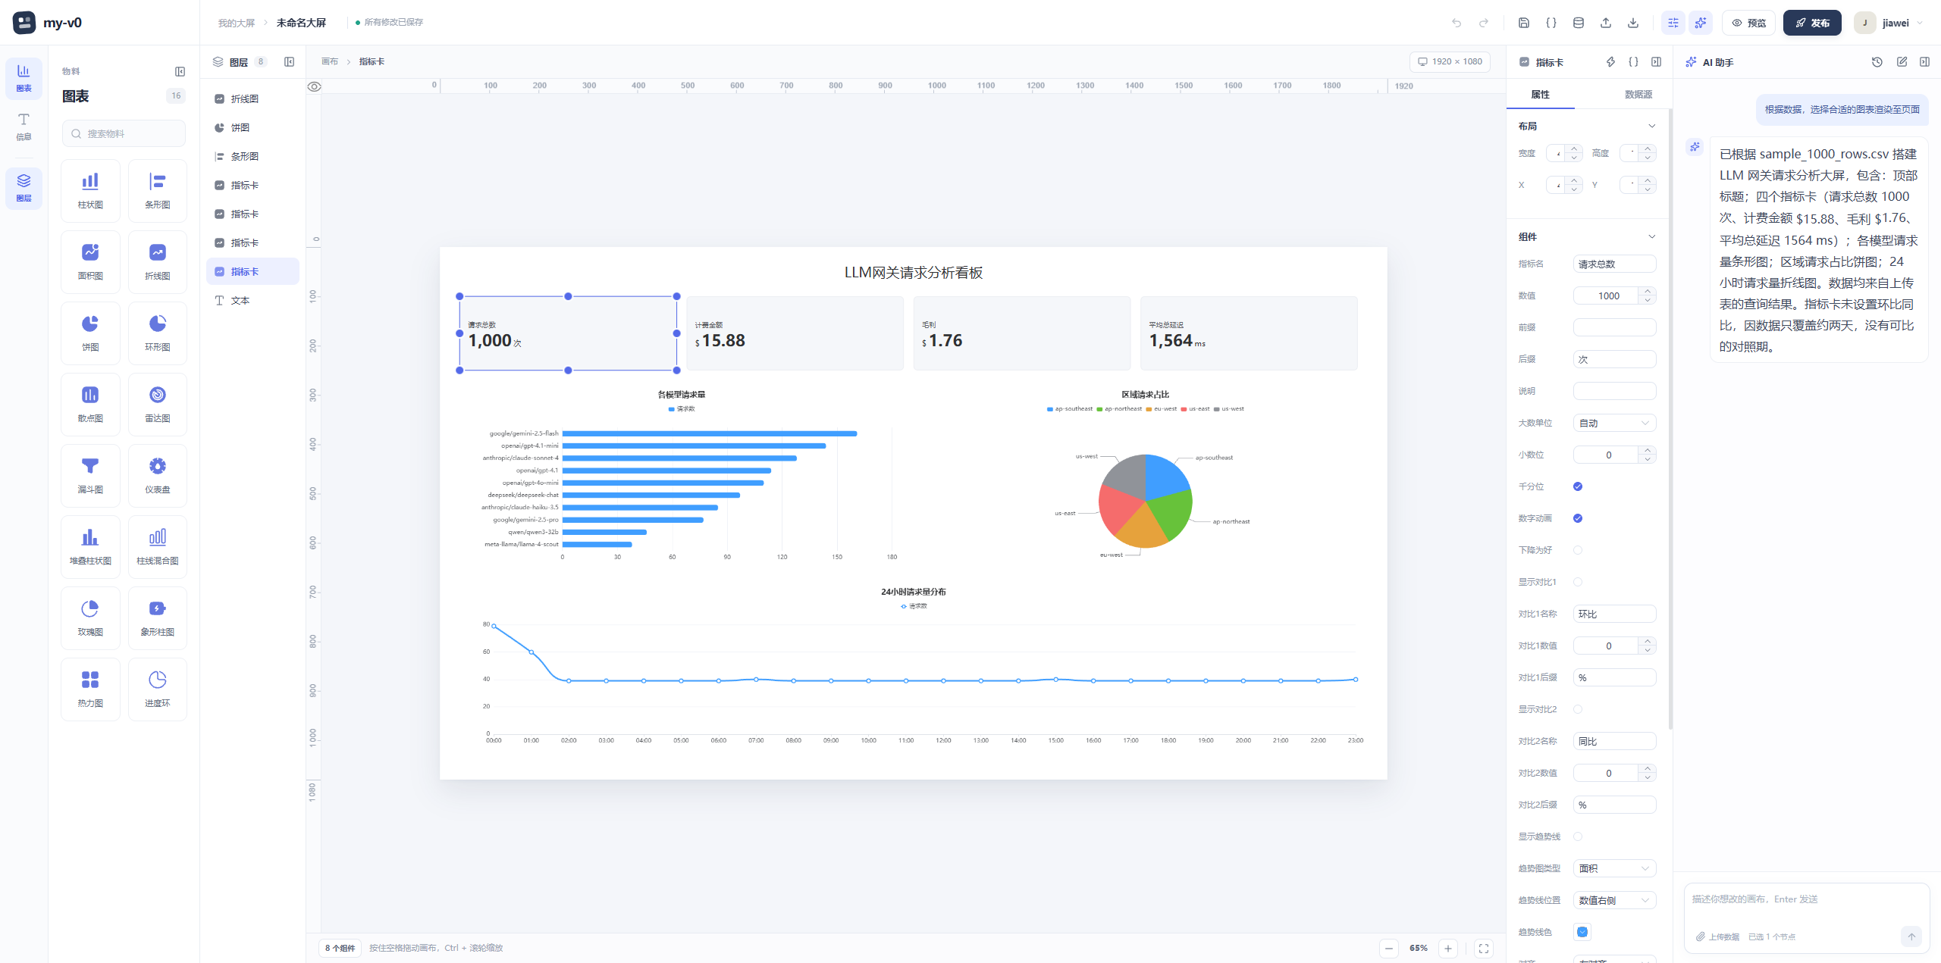This screenshot has width=1941, height=963.
Task: Click the 预览 preview button
Action: [x=1748, y=23]
